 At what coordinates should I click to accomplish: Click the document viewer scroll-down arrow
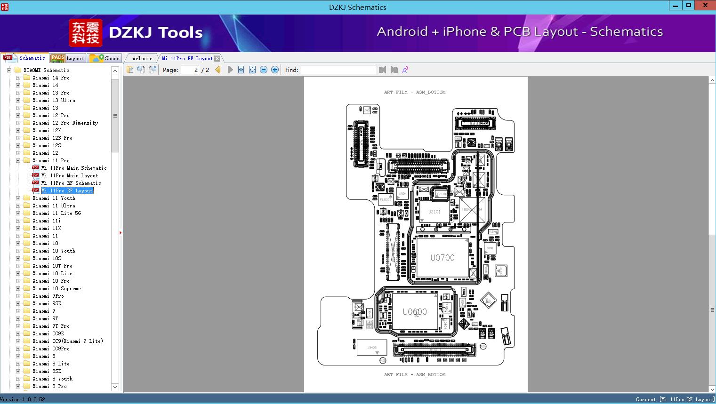712,389
